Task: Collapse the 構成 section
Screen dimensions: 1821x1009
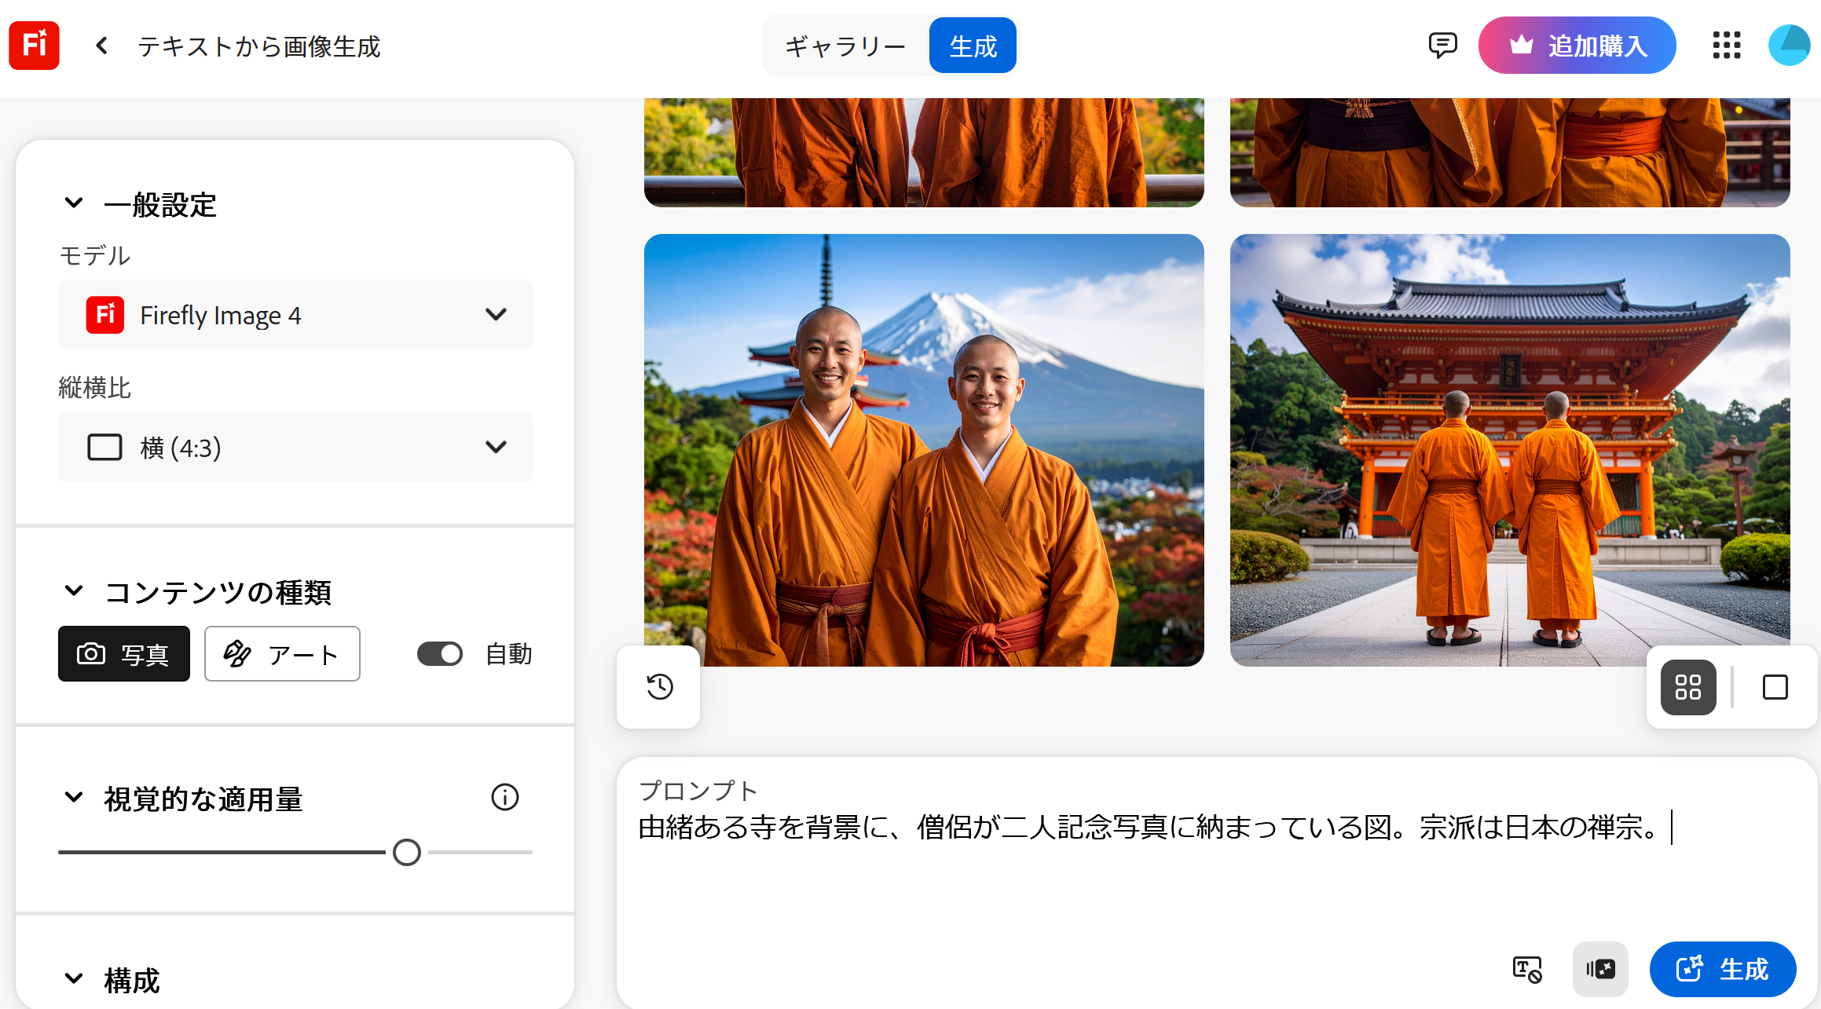Action: point(74,979)
